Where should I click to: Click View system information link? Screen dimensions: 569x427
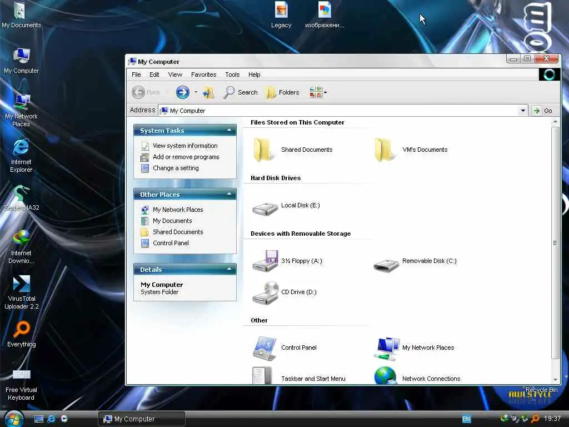185,146
